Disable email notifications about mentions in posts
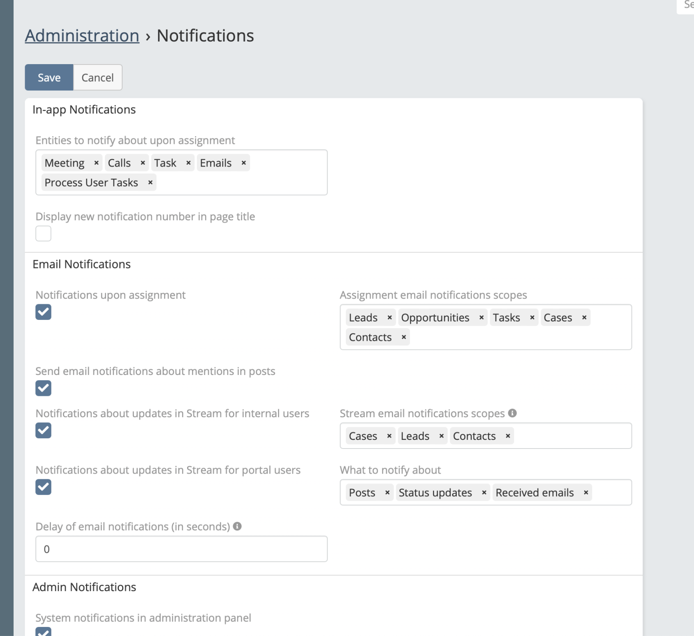This screenshot has height=636, width=694. [x=43, y=388]
